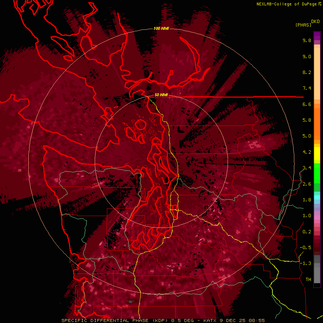Screen dimensions: 323x323
Task: Click the green band of color bar
Action: pos(317,177)
